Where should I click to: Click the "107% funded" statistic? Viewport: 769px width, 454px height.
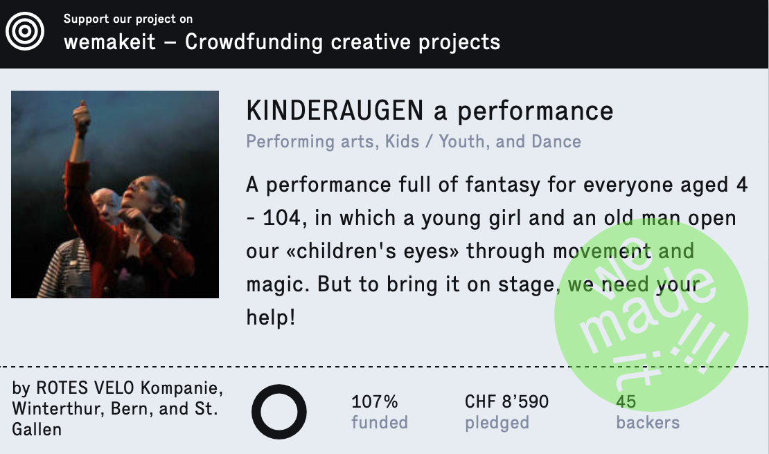point(379,412)
